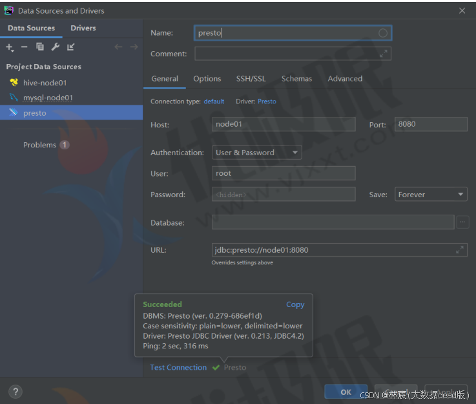
Task: Open the Advanced tab
Action: coord(345,79)
